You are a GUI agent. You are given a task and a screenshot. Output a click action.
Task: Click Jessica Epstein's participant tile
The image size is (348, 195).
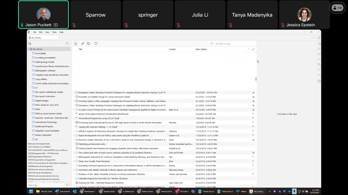[x=304, y=15]
